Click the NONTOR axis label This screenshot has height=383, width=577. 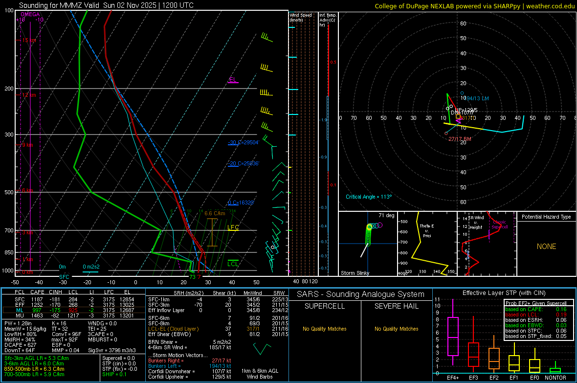(x=555, y=378)
